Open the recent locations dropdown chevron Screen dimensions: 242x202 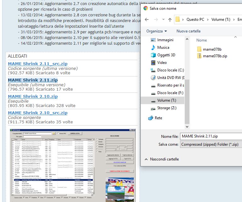163,20
